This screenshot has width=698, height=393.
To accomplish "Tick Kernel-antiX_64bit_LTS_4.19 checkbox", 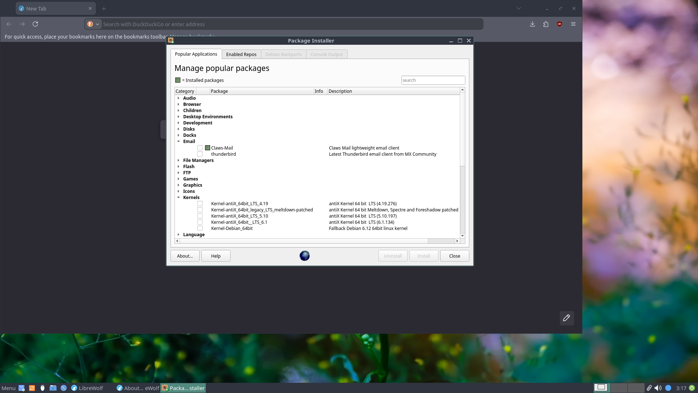I will tap(200, 203).
